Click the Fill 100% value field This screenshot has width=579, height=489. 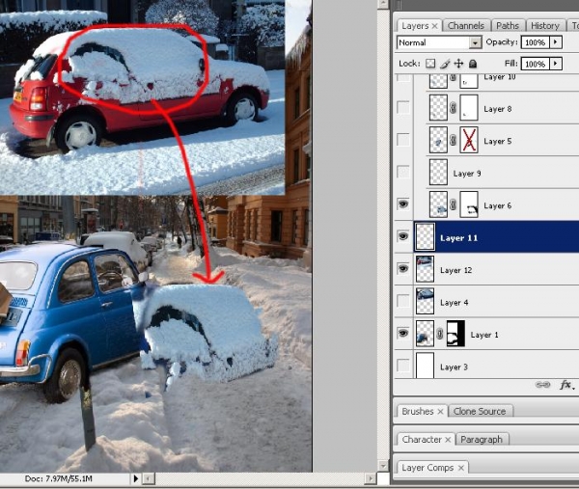pyautogui.click(x=536, y=64)
